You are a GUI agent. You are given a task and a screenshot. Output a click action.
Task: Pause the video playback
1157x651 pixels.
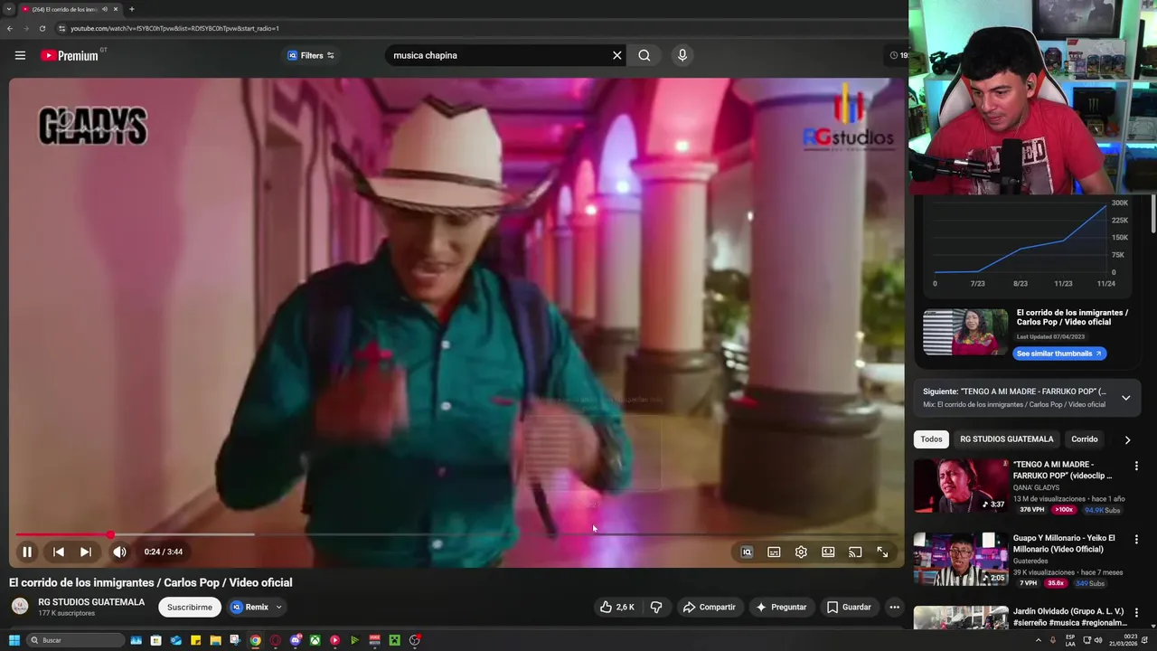click(x=27, y=552)
